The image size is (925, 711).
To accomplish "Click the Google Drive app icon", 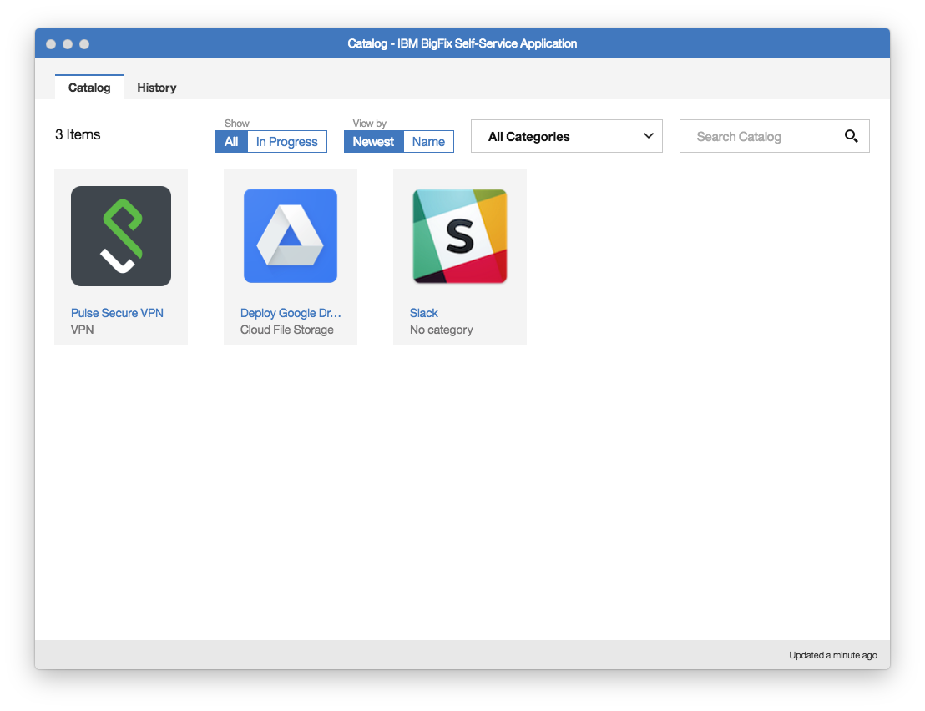I will 291,236.
